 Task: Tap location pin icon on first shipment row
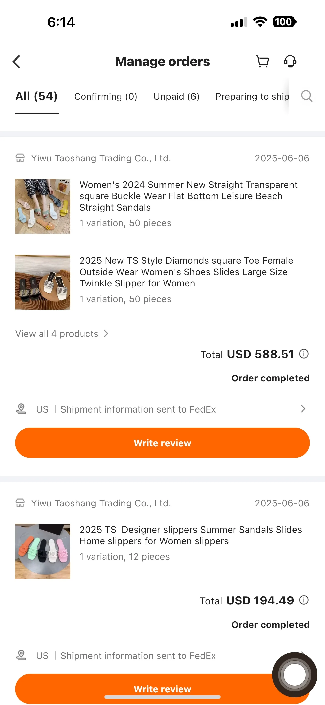21,409
